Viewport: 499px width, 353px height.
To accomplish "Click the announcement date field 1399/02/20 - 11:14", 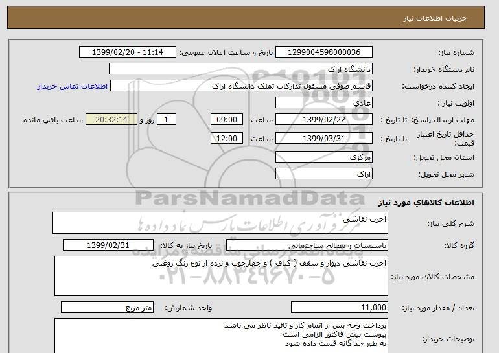I will [127, 52].
